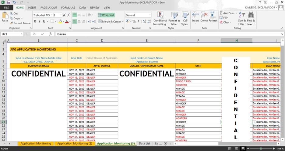Click Merge & Center button

pyautogui.click(x=109, y=21)
